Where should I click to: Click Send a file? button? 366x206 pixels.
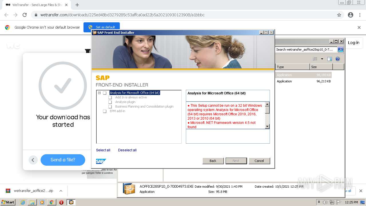coord(63,160)
